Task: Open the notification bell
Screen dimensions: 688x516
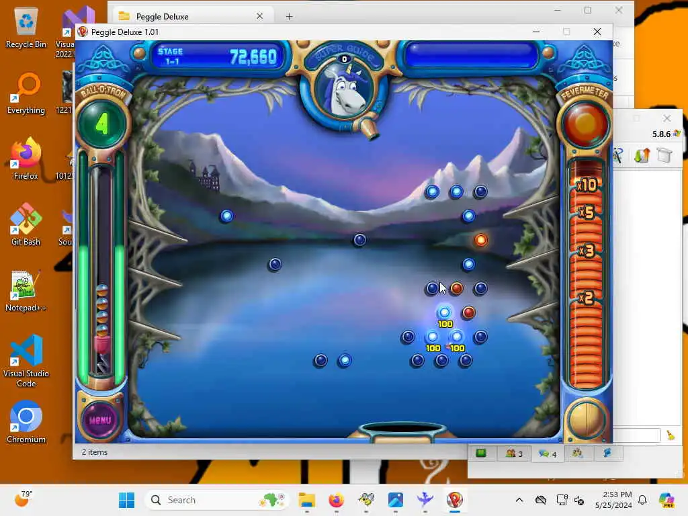Action: click(x=642, y=500)
